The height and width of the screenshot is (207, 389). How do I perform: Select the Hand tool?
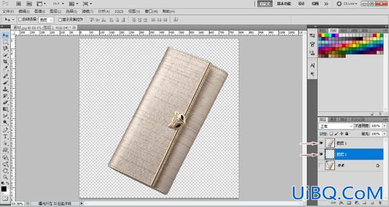click(5, 171)
